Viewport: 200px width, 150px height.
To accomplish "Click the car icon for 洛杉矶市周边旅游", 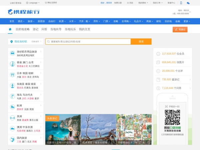I will (x=12, y=53).
